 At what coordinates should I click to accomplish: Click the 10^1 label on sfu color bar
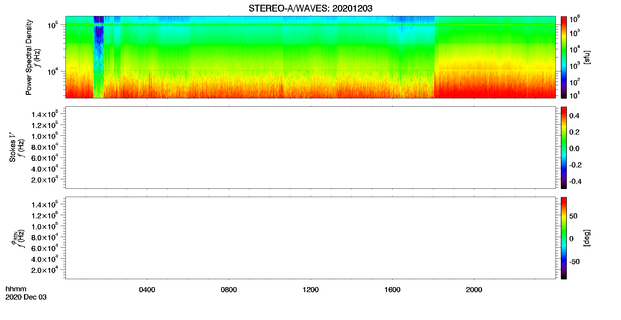click(x=575, y=95)
